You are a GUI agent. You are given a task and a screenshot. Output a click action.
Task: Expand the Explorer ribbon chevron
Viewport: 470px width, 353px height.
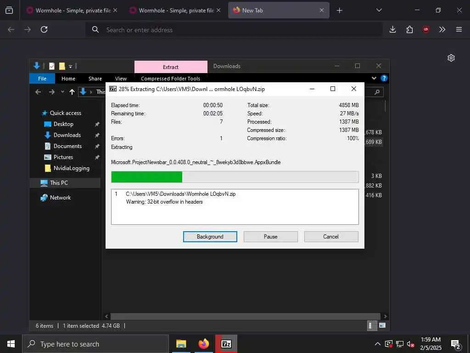click(x=374, y=78)
